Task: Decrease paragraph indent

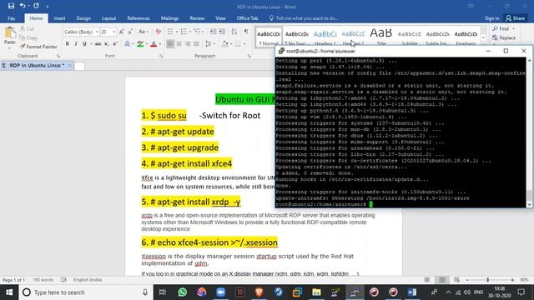Action: tap(213, 32)
